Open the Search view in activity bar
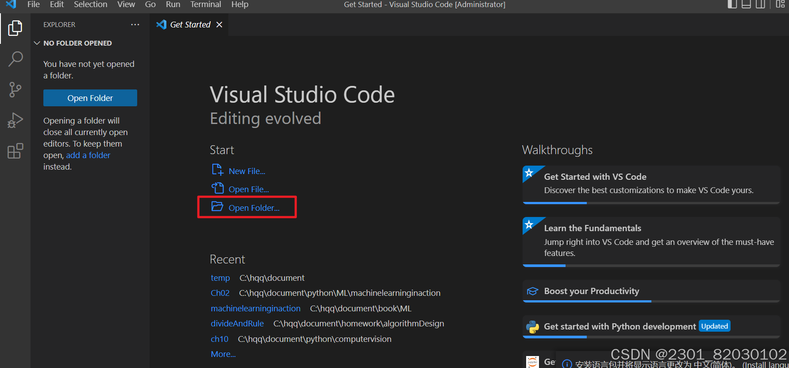The height and width of the screenshot is (368, 789). coord(15,59)
